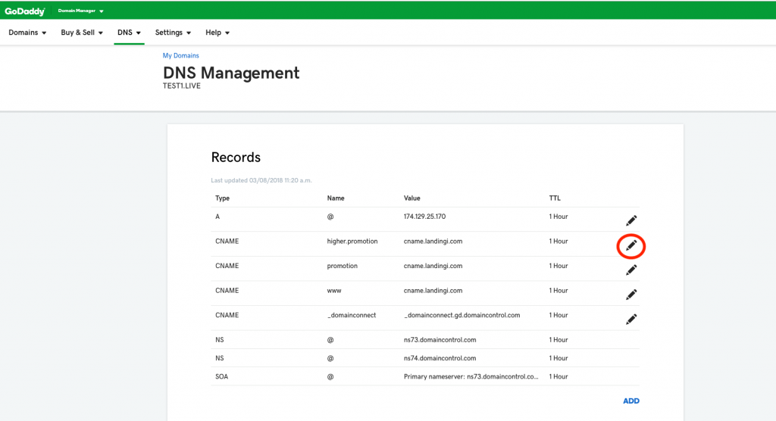
Task: Click the TEST1.LIVE domain label
Action: pyautogui.click(x=182, y=86)
